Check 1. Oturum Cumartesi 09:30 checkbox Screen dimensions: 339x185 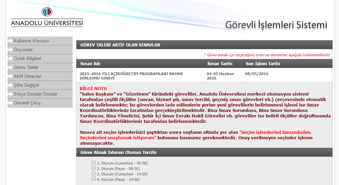pos(93,162)
